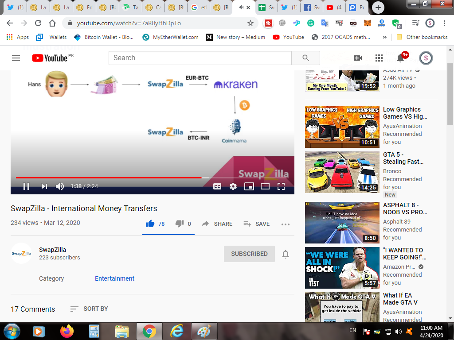Screen dimensions: 454x340
Task: Open the create video camera icon
Action: 358,58
